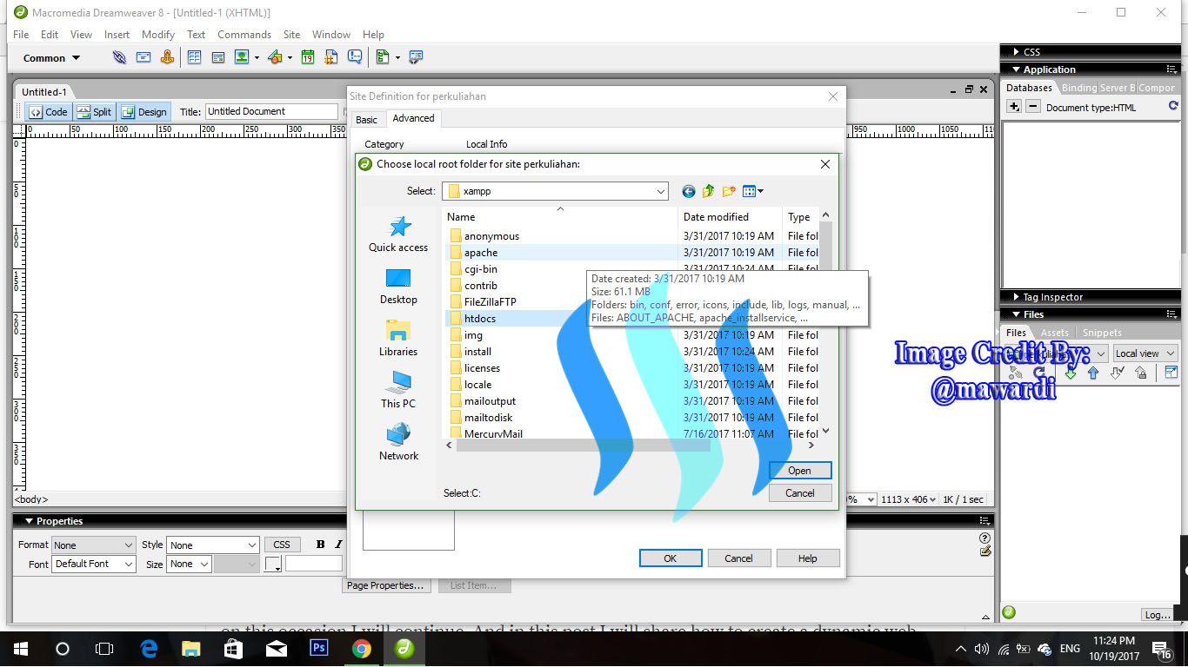The width and height of the screenshot is (1188, 667).
Task: Open the Size dropdown in Properties
Action: click(x=190, y=564)
